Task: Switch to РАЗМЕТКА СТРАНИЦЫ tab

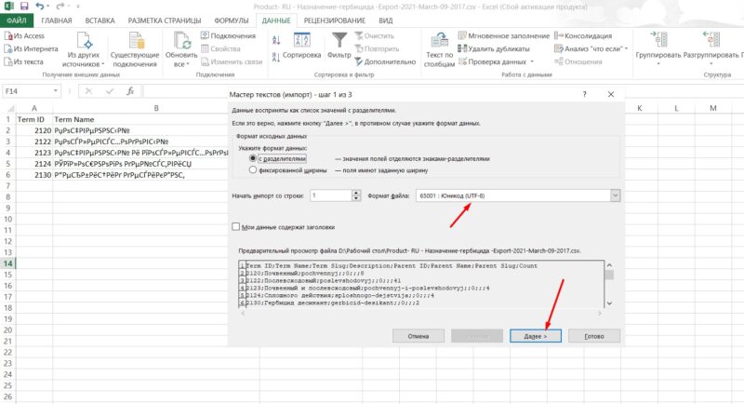Action: 165,20
